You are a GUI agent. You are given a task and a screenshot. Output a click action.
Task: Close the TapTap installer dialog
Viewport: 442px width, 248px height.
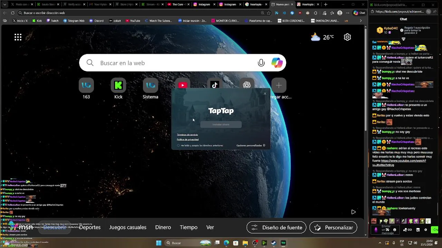pos(265,94)
